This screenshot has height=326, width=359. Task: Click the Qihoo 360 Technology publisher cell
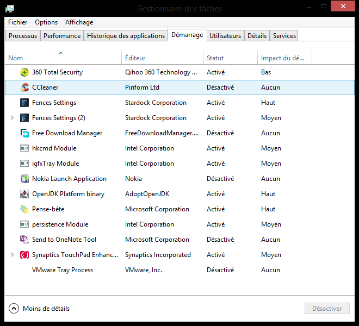[x=160, y=72]
